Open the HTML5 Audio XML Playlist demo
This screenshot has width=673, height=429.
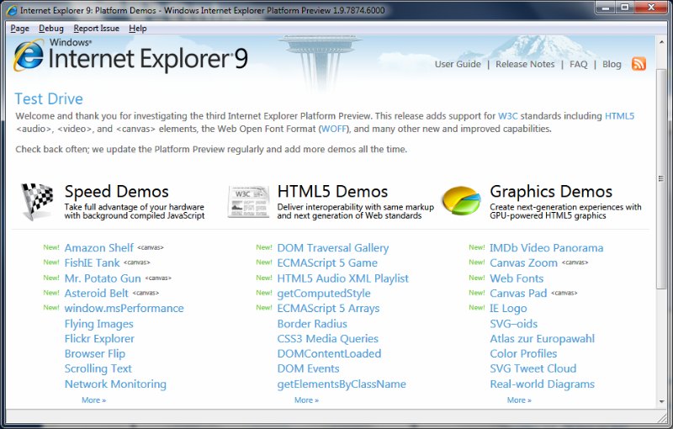coord(343,278)
